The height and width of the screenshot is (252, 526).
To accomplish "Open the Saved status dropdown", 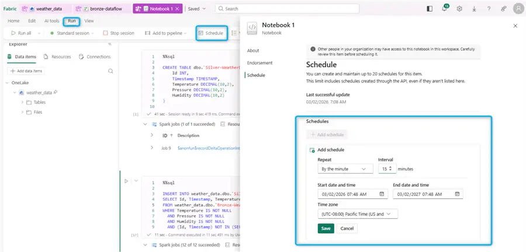I will (x=197, y=9).
